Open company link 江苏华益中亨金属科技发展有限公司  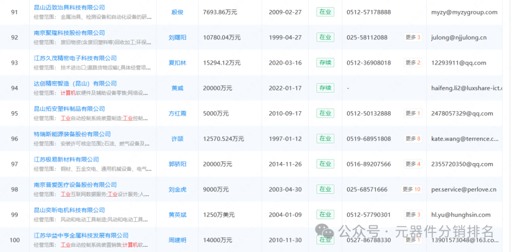(x=81, y=235)
